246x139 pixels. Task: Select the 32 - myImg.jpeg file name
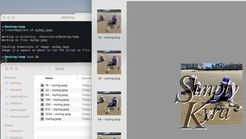pyautogui.click(x=56, y=90)
